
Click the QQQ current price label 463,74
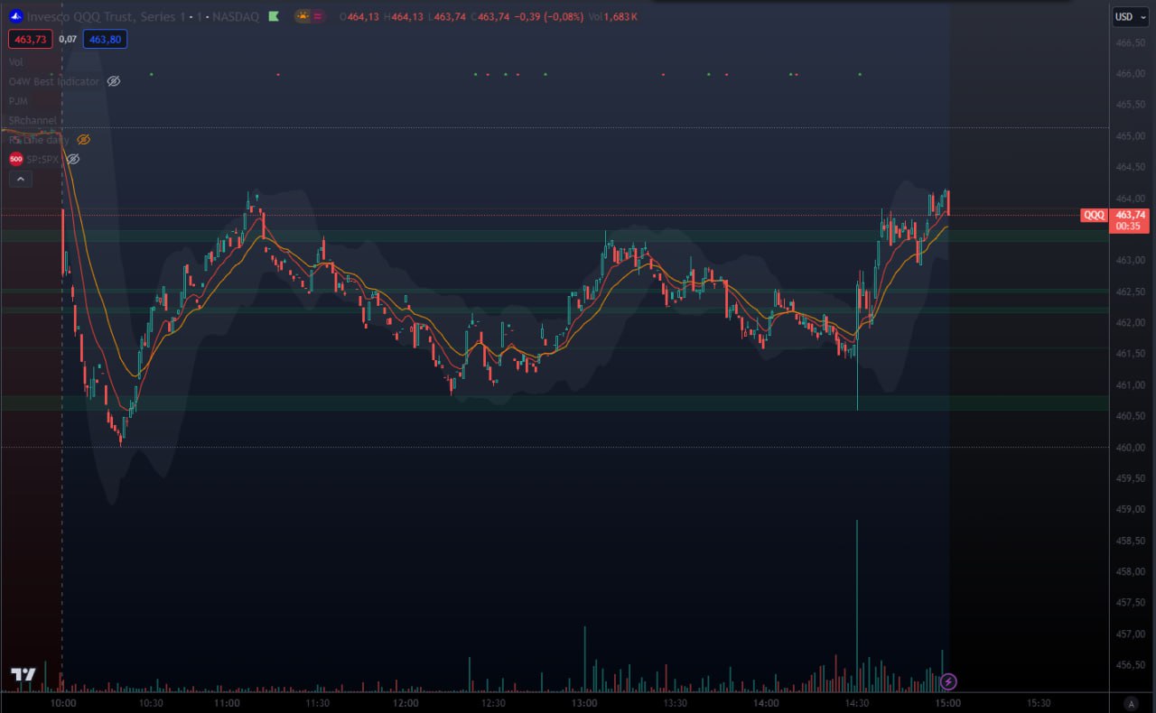(x=1129, y=215)
